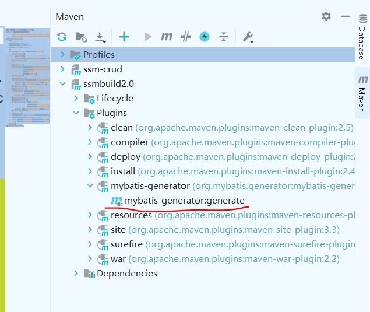370x312 pixels.
Task: Expand the site plugin node
Action: pyautogui.click(x=90, y=230)
